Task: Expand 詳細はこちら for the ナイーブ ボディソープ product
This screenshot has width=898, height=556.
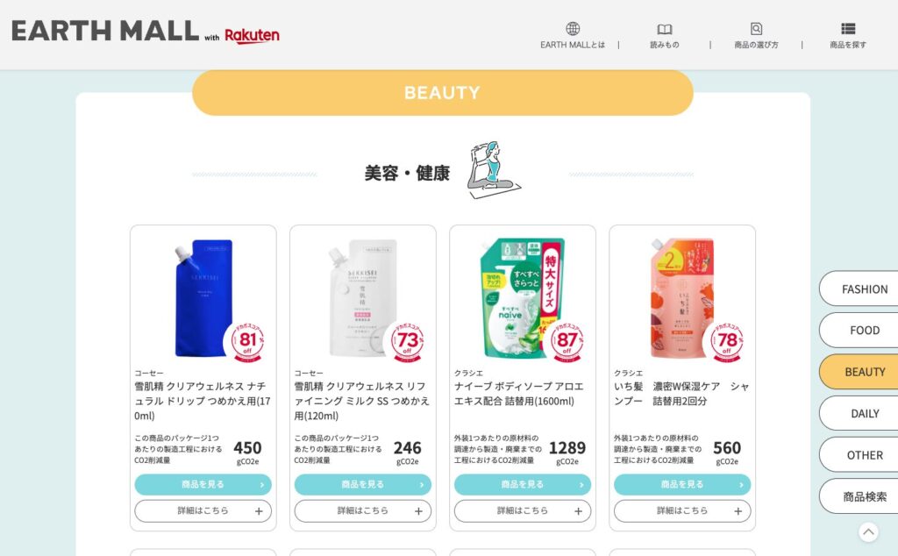Action: (x=523, y=510)
